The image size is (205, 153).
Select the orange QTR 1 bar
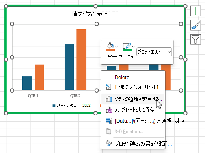click(39, 77)
